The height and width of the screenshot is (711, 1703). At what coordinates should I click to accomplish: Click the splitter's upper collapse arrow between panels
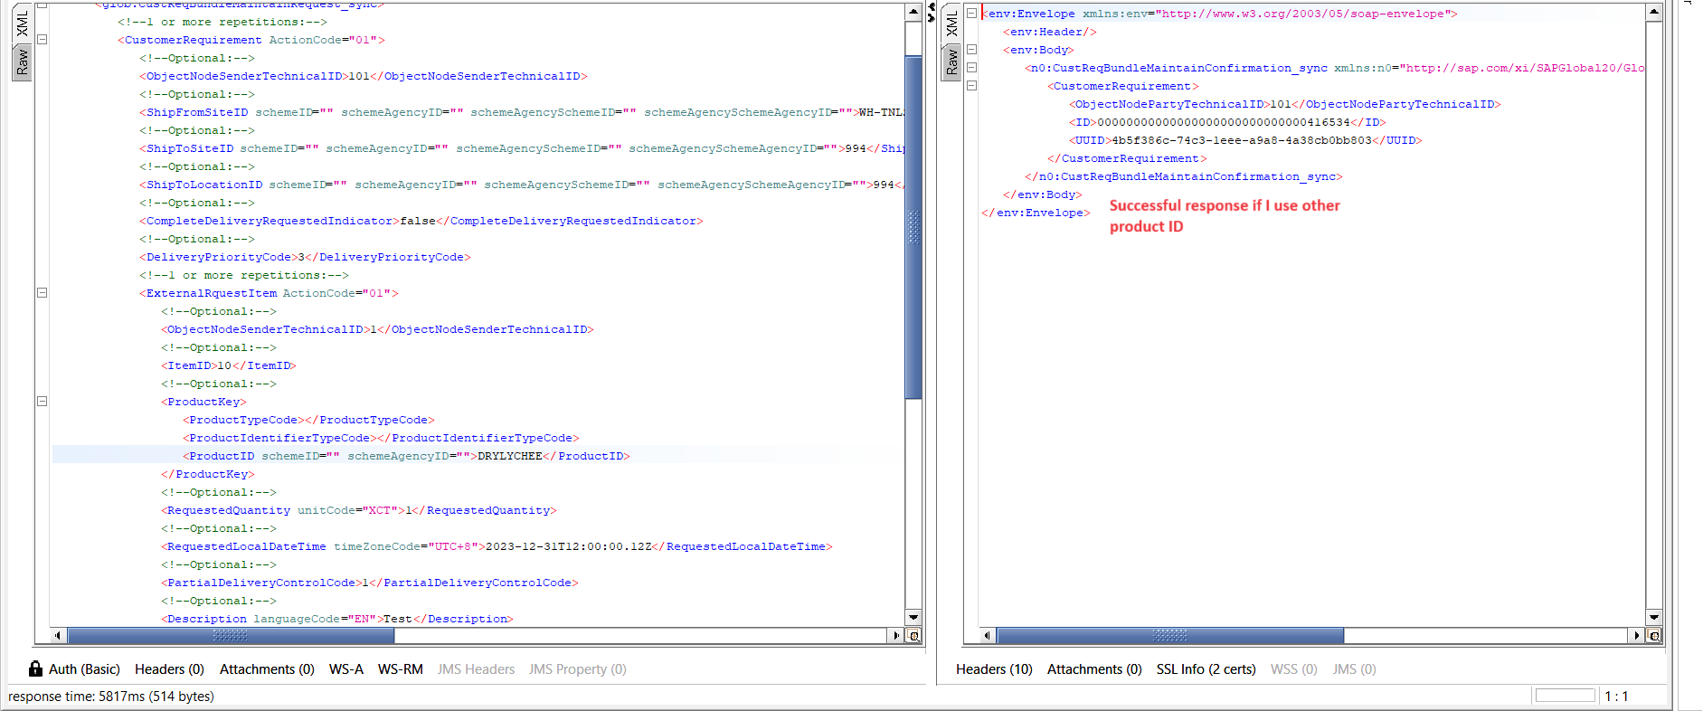932,7
